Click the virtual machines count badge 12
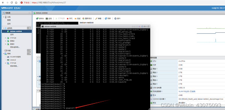225x110 pixels. point(29,28)
